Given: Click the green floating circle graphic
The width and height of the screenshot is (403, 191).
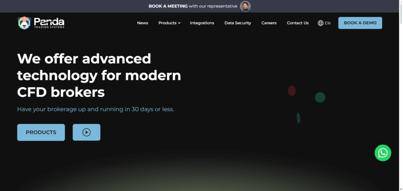Looking at the screenshot, I should click(x=320, y=97).
